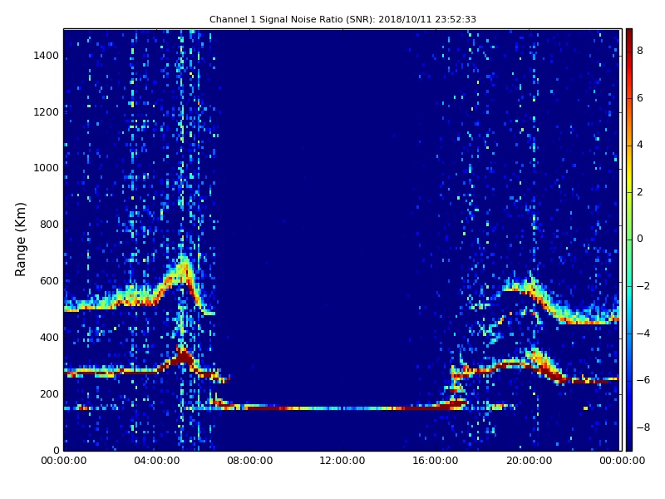Image resolution: width=665 pixels, height=499 pixels.
Task: Click the 20:00:00 time axis label
Action: 529,461
